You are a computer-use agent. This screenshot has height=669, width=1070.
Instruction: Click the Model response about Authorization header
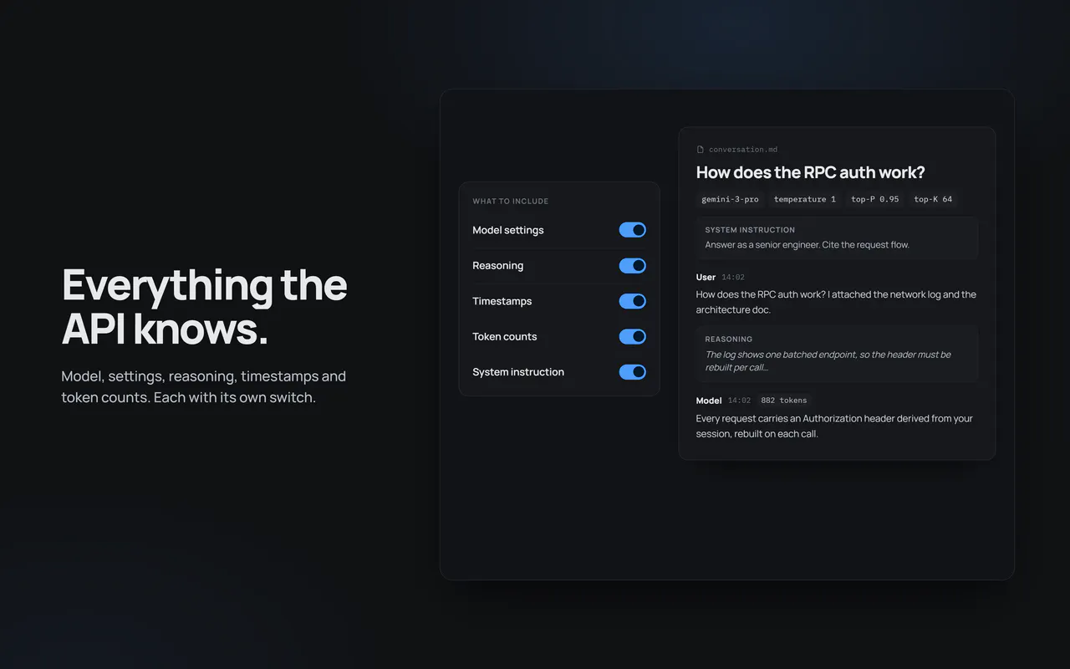834,426
